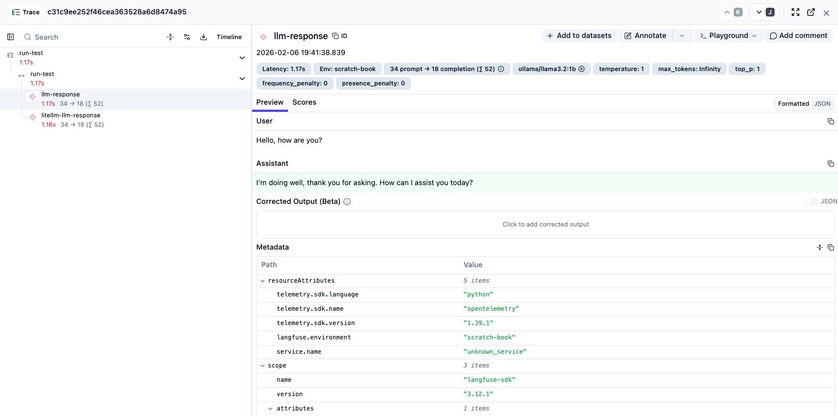Open the Timeline view

[x=229, y=37]
